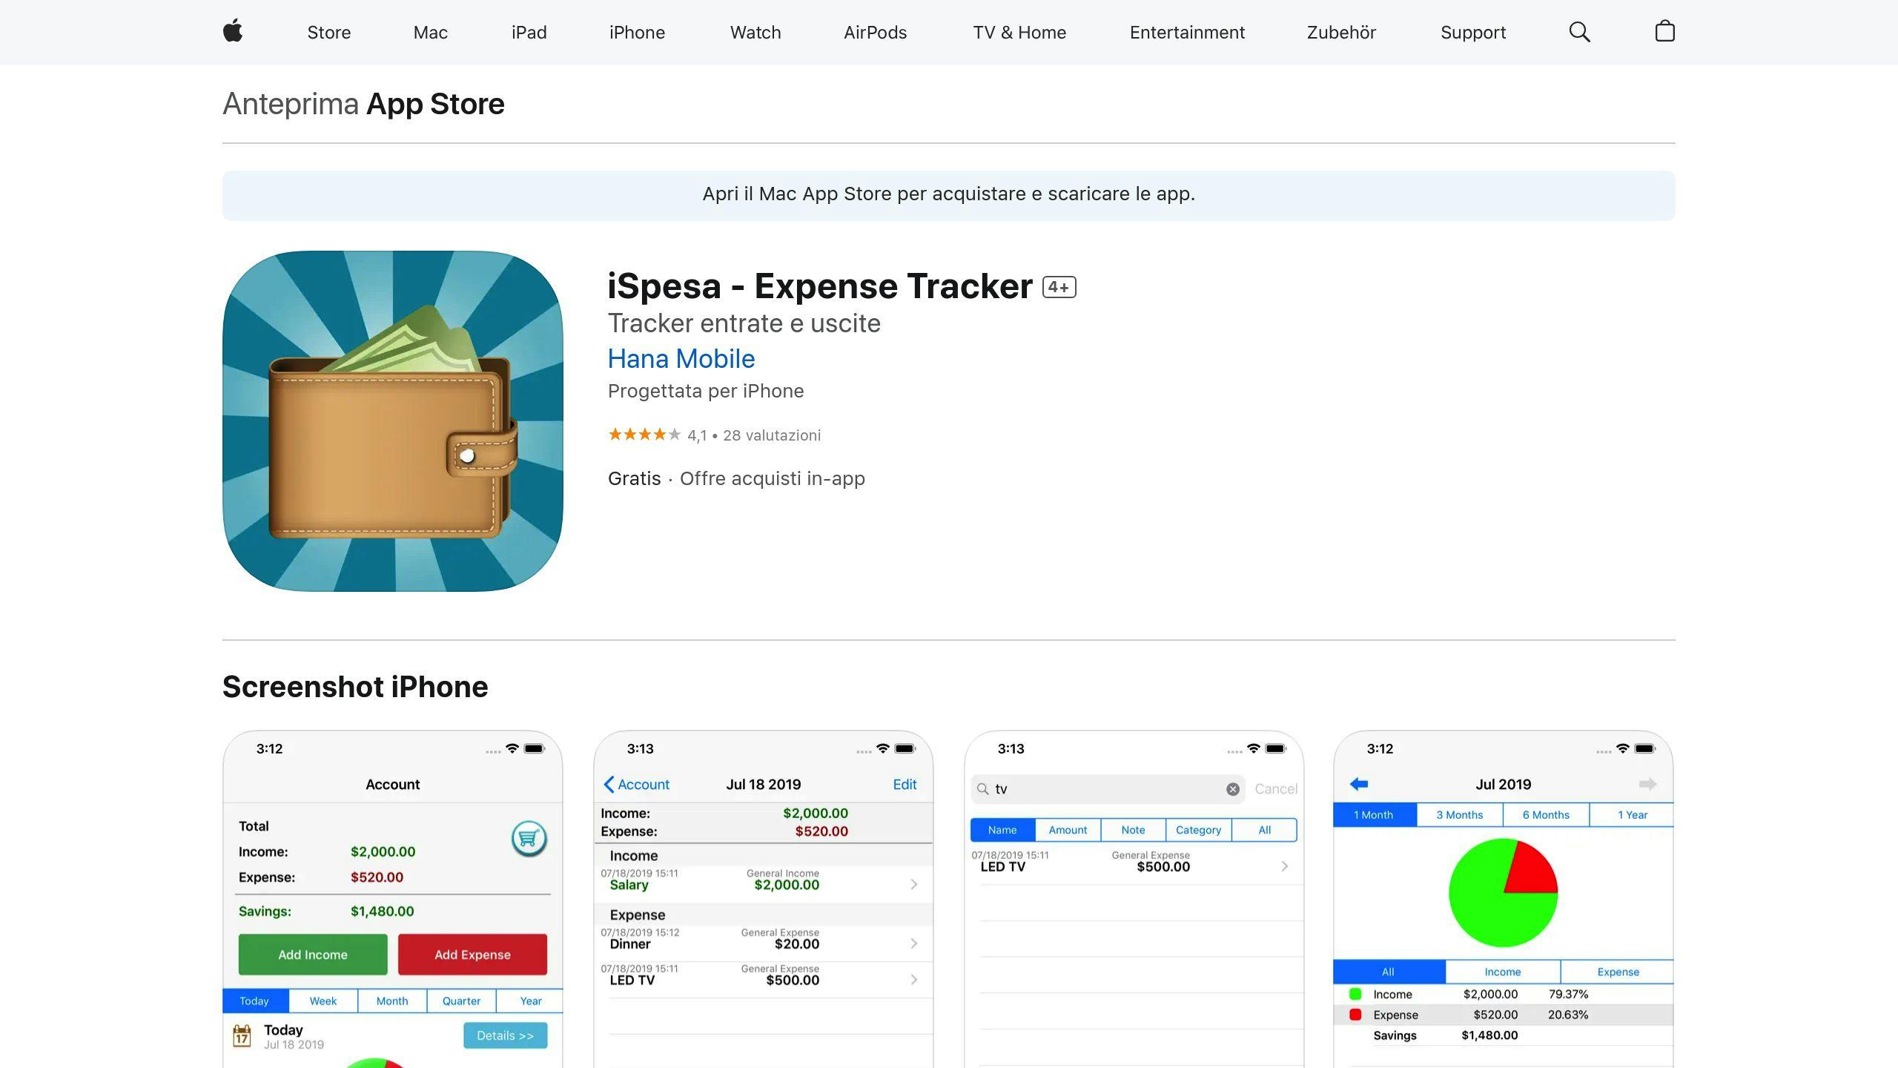Click the calendar icon beside Today
This screenshot has height=1068, width=1898.
coord(242,1035)
